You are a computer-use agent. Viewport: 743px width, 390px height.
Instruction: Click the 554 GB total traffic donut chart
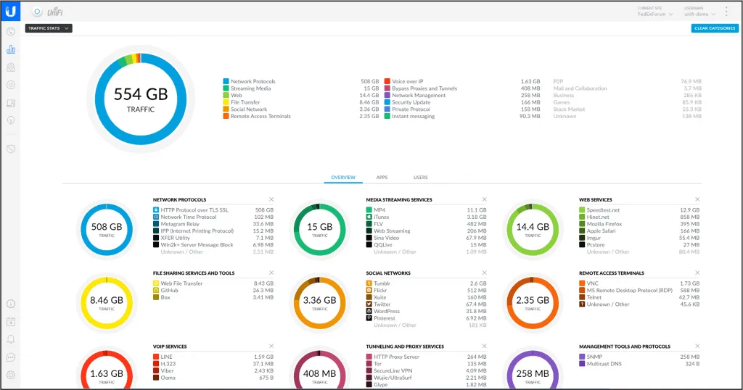[x=141, y=99]
